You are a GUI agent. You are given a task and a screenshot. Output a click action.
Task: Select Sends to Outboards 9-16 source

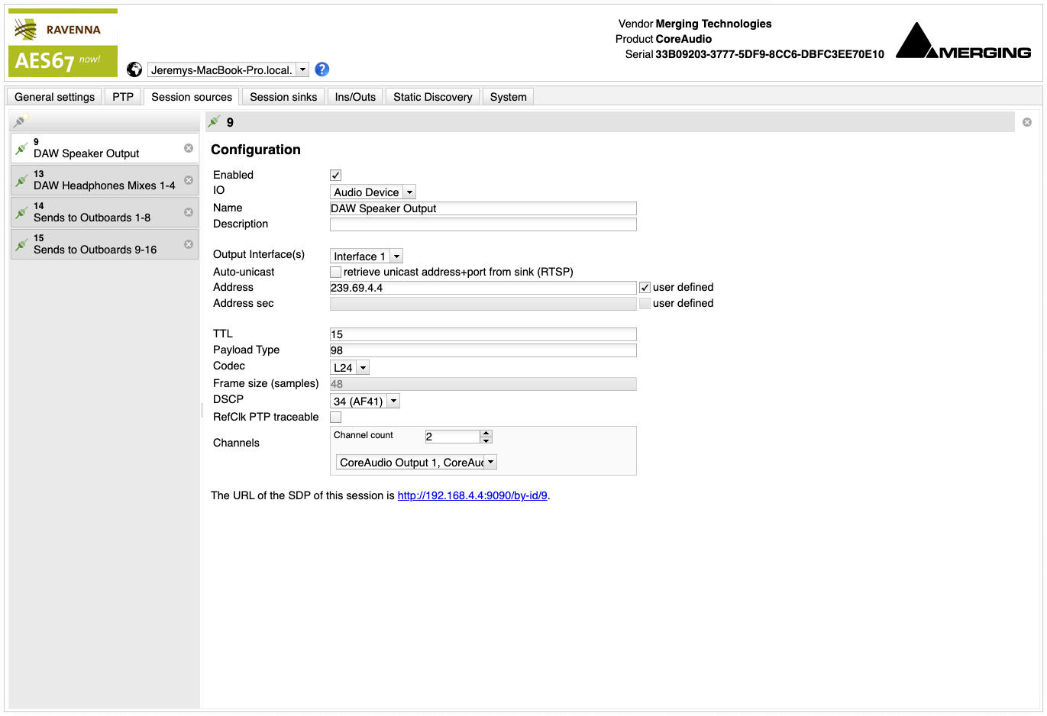click(x=95, y=245)
